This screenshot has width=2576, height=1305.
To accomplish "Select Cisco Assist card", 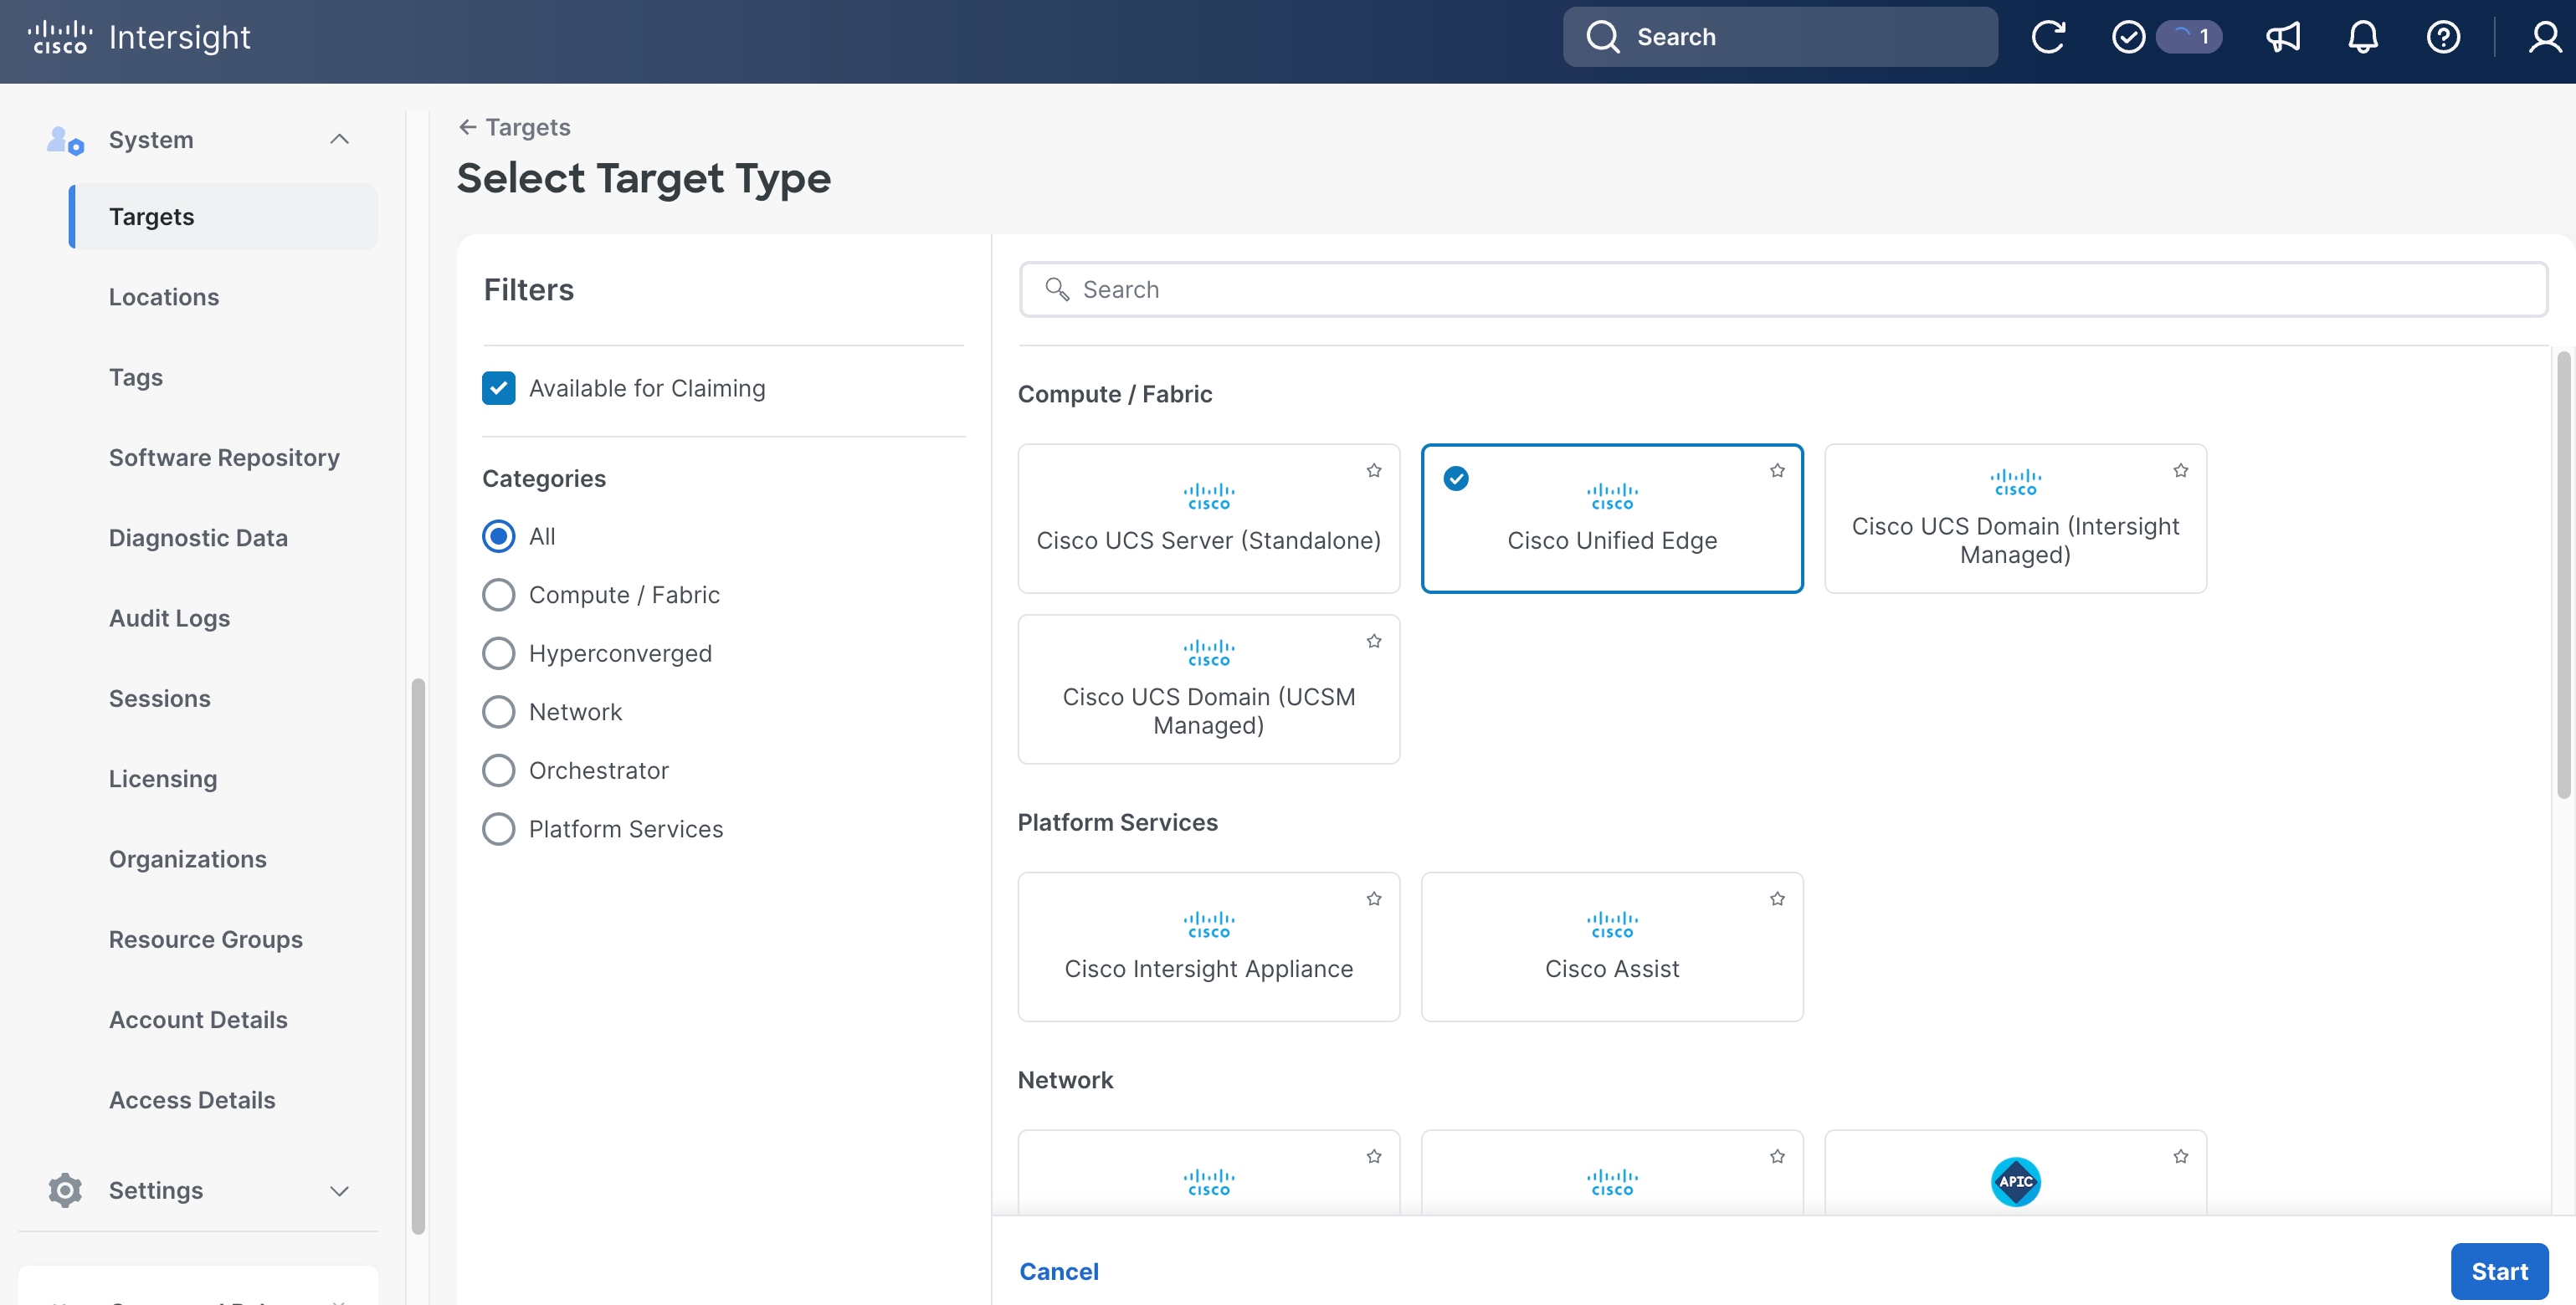I will point(1612,947).
